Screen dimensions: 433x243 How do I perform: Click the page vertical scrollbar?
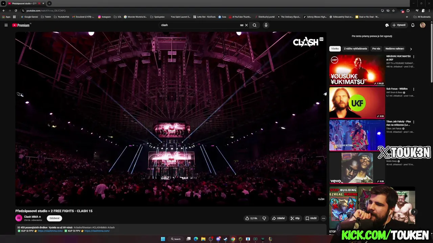tap(431, 52)
